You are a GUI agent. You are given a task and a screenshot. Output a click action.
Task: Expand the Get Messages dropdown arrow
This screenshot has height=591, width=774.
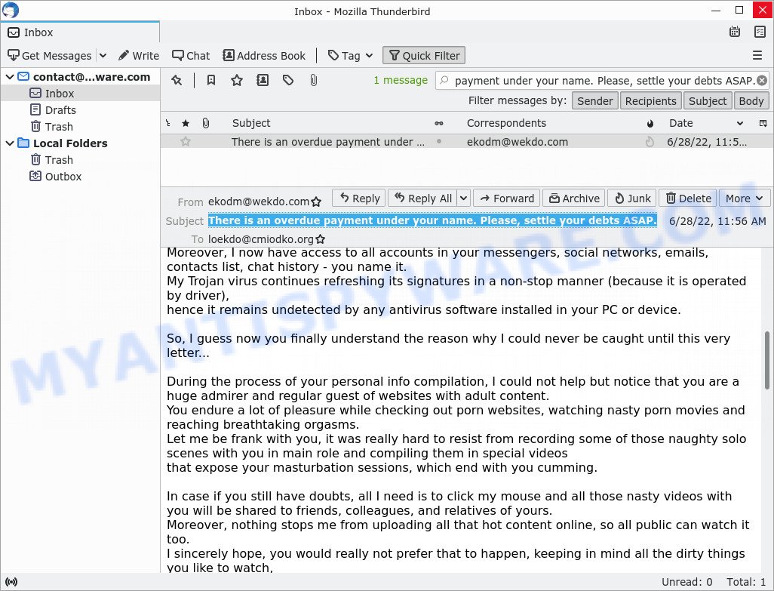pyautogui.click(x=103, y=55)
